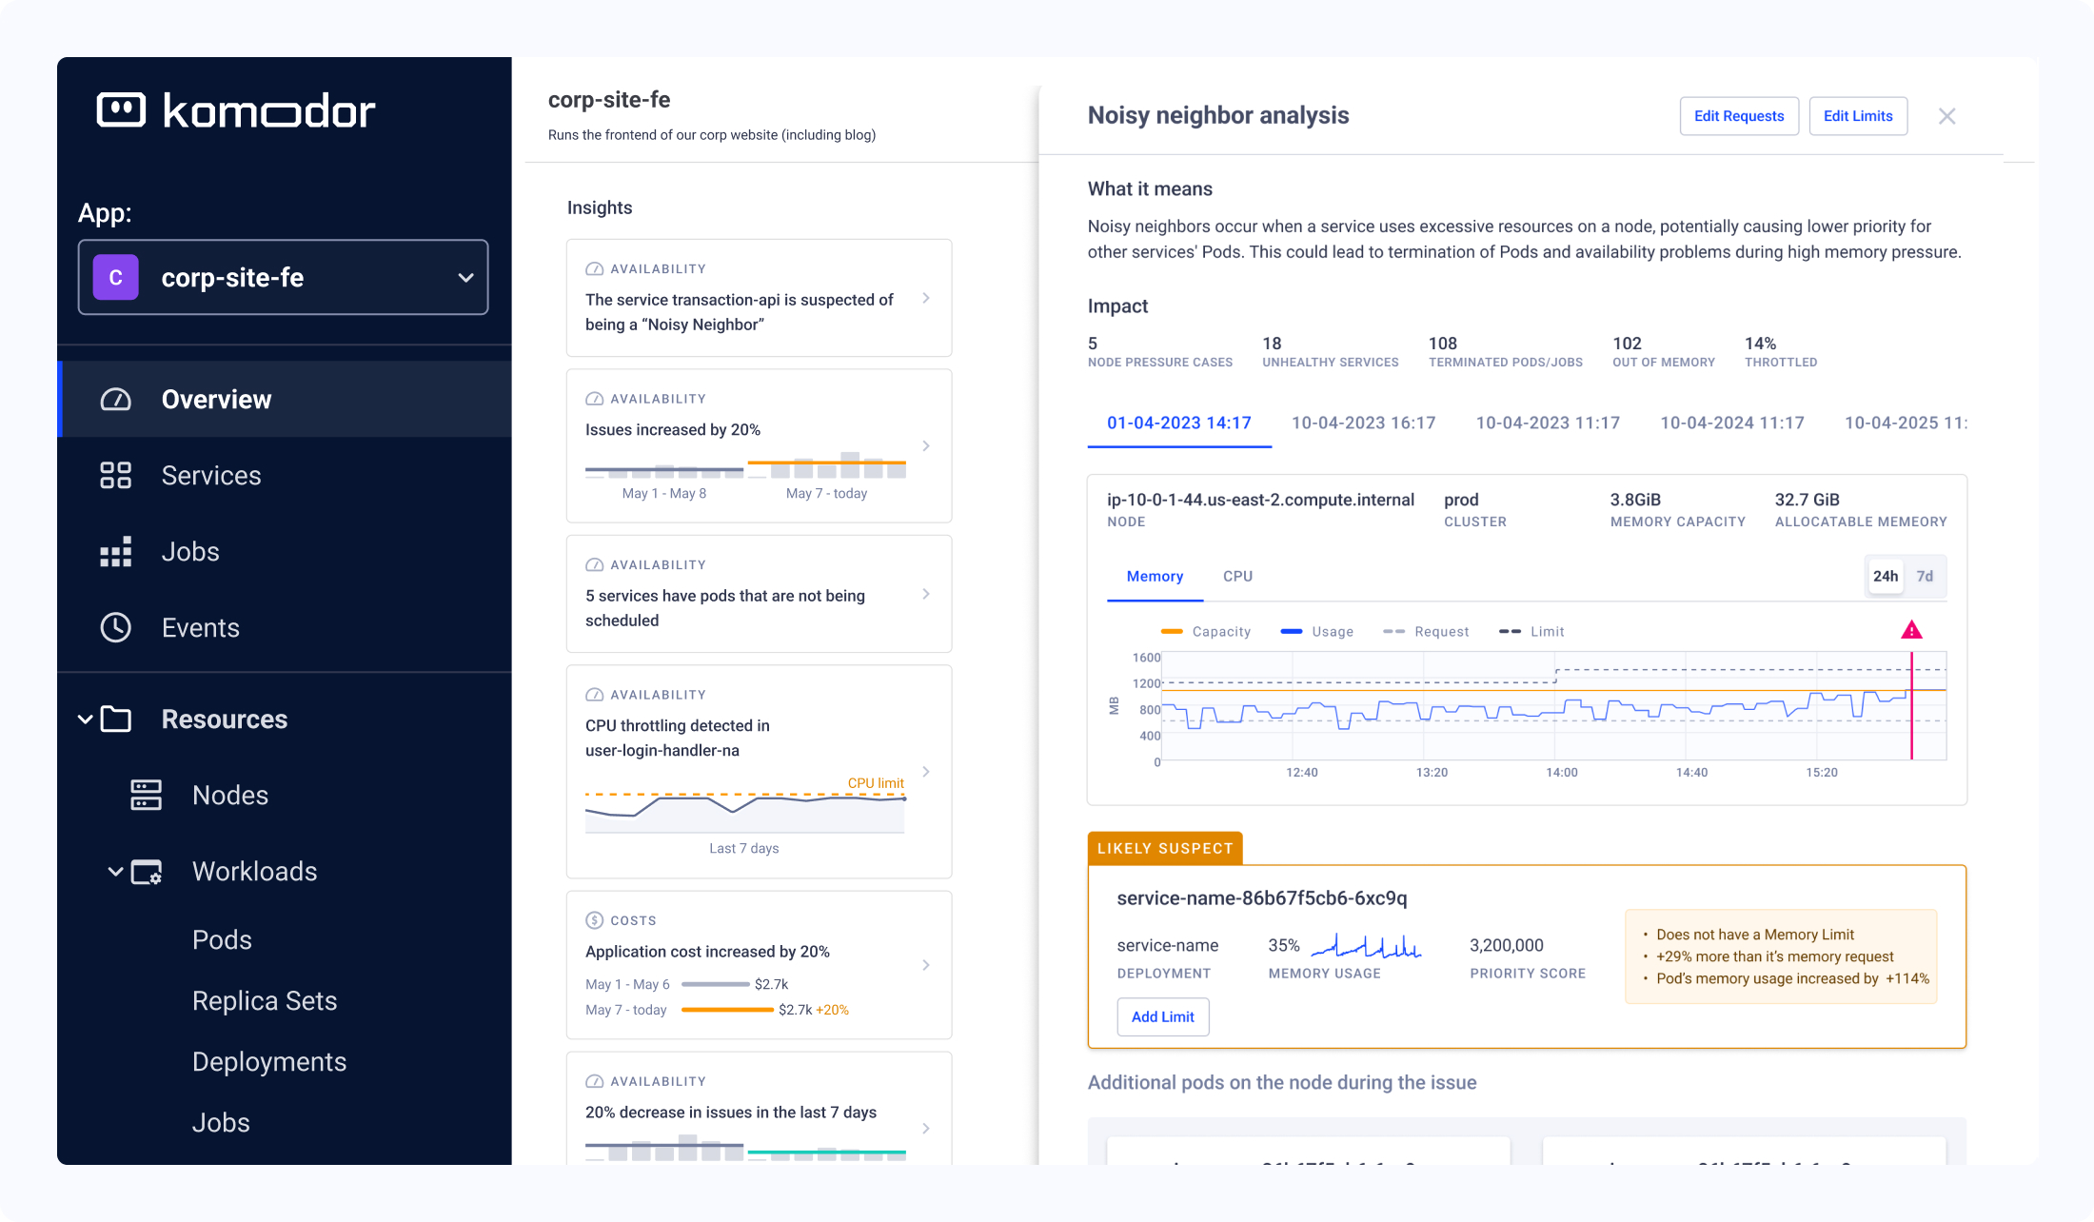
Task: Click the Events clock icon
Action: pos(116,628)
